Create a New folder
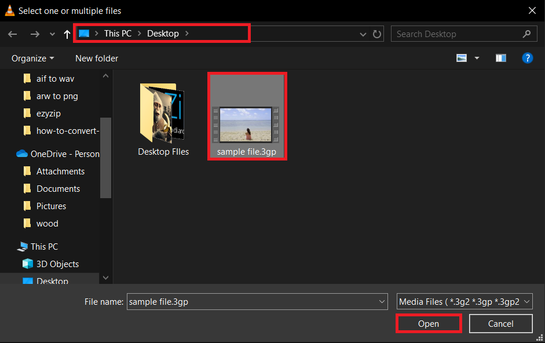This screenshot has height=343, width=545. pyautogui.click(x=96, y=58)
